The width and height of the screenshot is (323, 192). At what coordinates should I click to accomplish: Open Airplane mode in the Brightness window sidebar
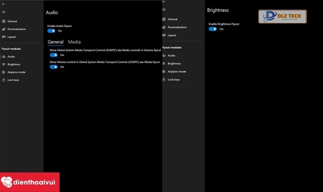pos(176,71)
